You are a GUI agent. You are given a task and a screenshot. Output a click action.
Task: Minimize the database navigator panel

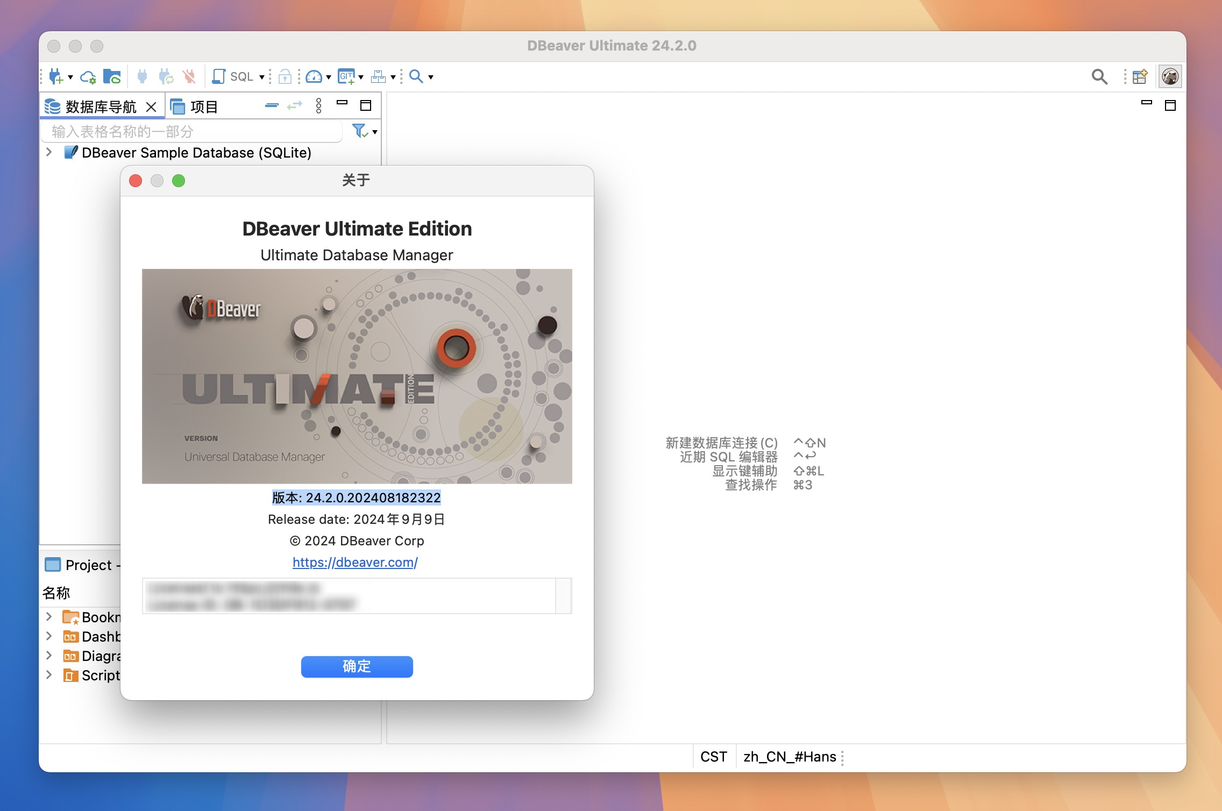342,102
